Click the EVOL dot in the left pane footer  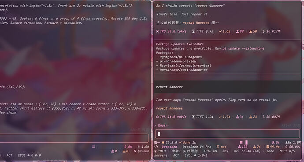tap(29, 155)
